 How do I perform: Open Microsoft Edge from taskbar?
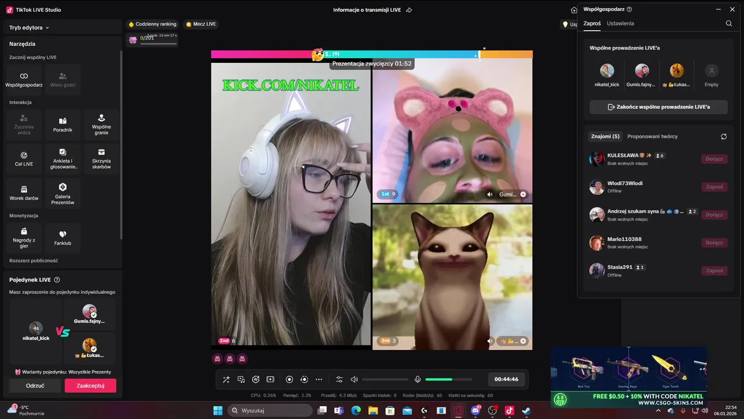[356, 411]
